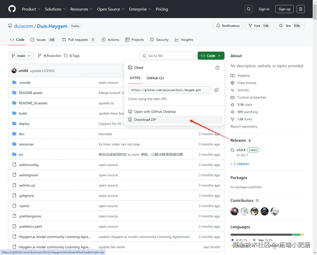This screenshot has height=255, width=317.
Task: Star the repository with Star button
Action: [x=290, y=26]
